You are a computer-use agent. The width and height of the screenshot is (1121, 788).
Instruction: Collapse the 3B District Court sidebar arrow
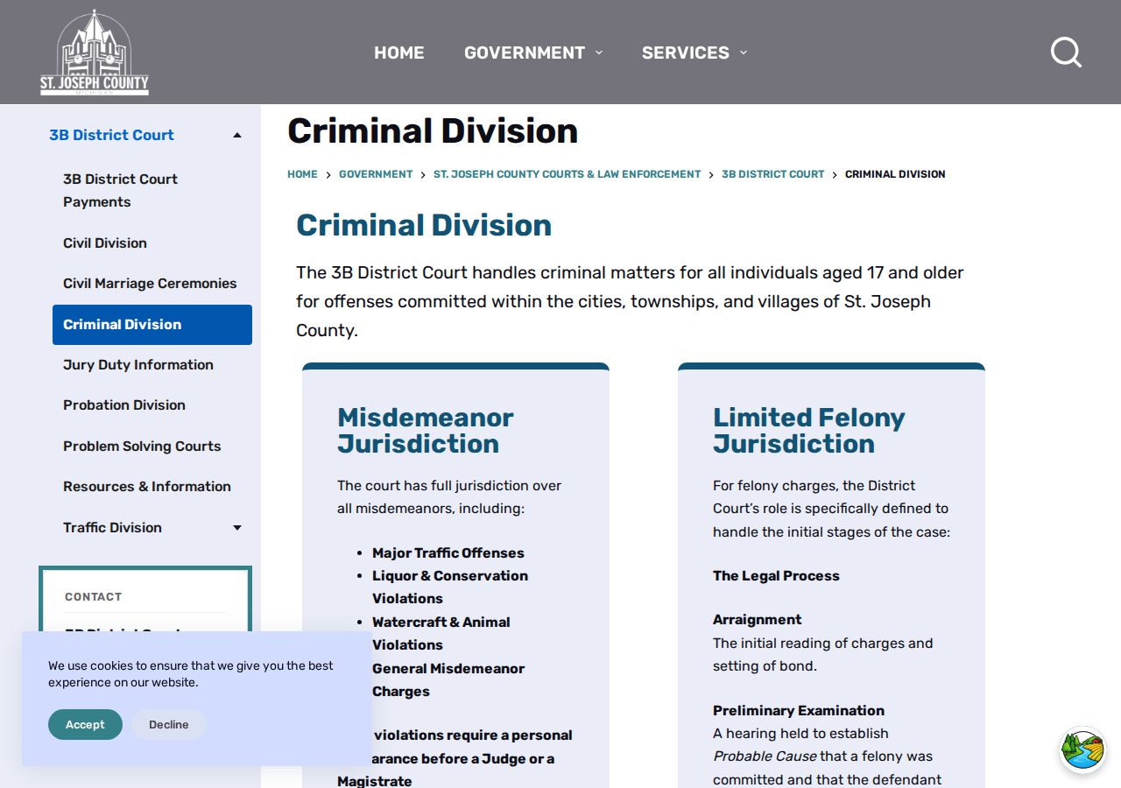pos(237,135)
